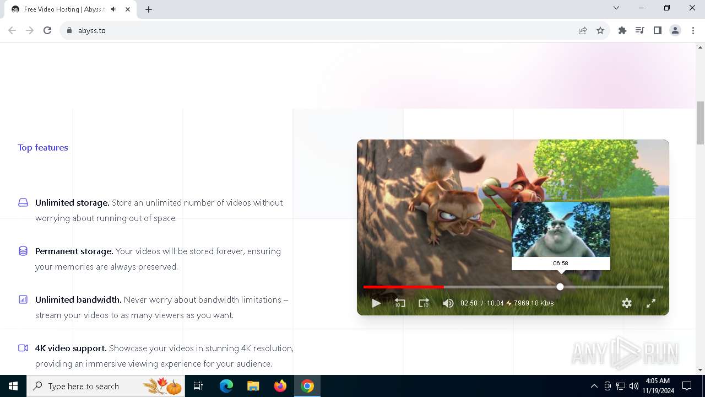Open network status tray icon
Image resolution: width=705 pixels, height=397 pixels.
tap(621, 386)
